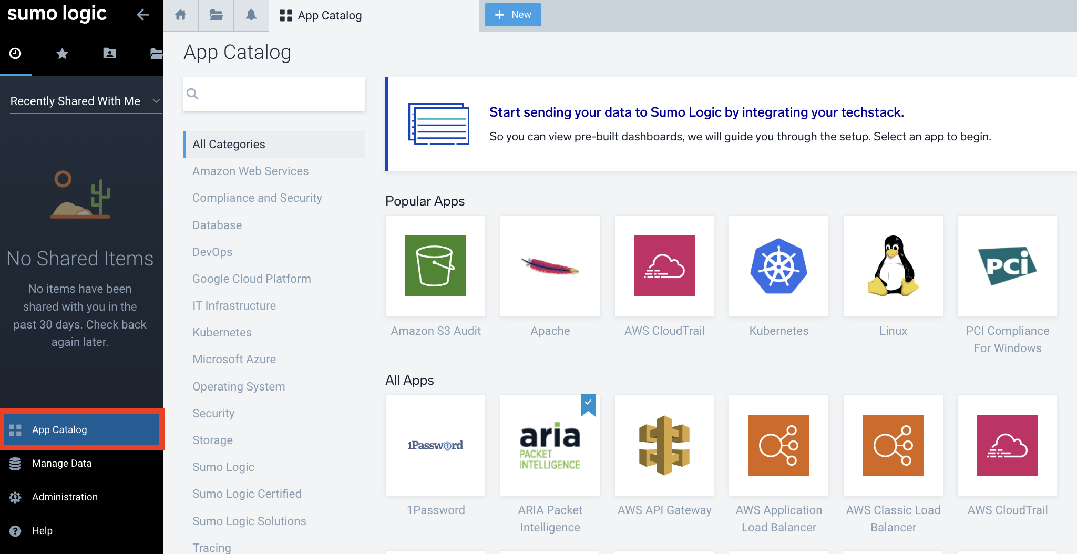
Task: Open the Library folder icon next to Home
Action: coord(216,15)
